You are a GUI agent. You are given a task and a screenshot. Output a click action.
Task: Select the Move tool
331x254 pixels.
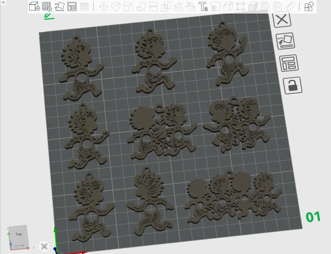pyautogui.click(x=103, y=6)
